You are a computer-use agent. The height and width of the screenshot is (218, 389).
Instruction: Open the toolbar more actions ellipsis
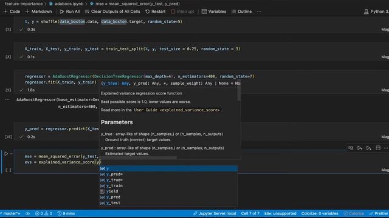coord(259,12)
